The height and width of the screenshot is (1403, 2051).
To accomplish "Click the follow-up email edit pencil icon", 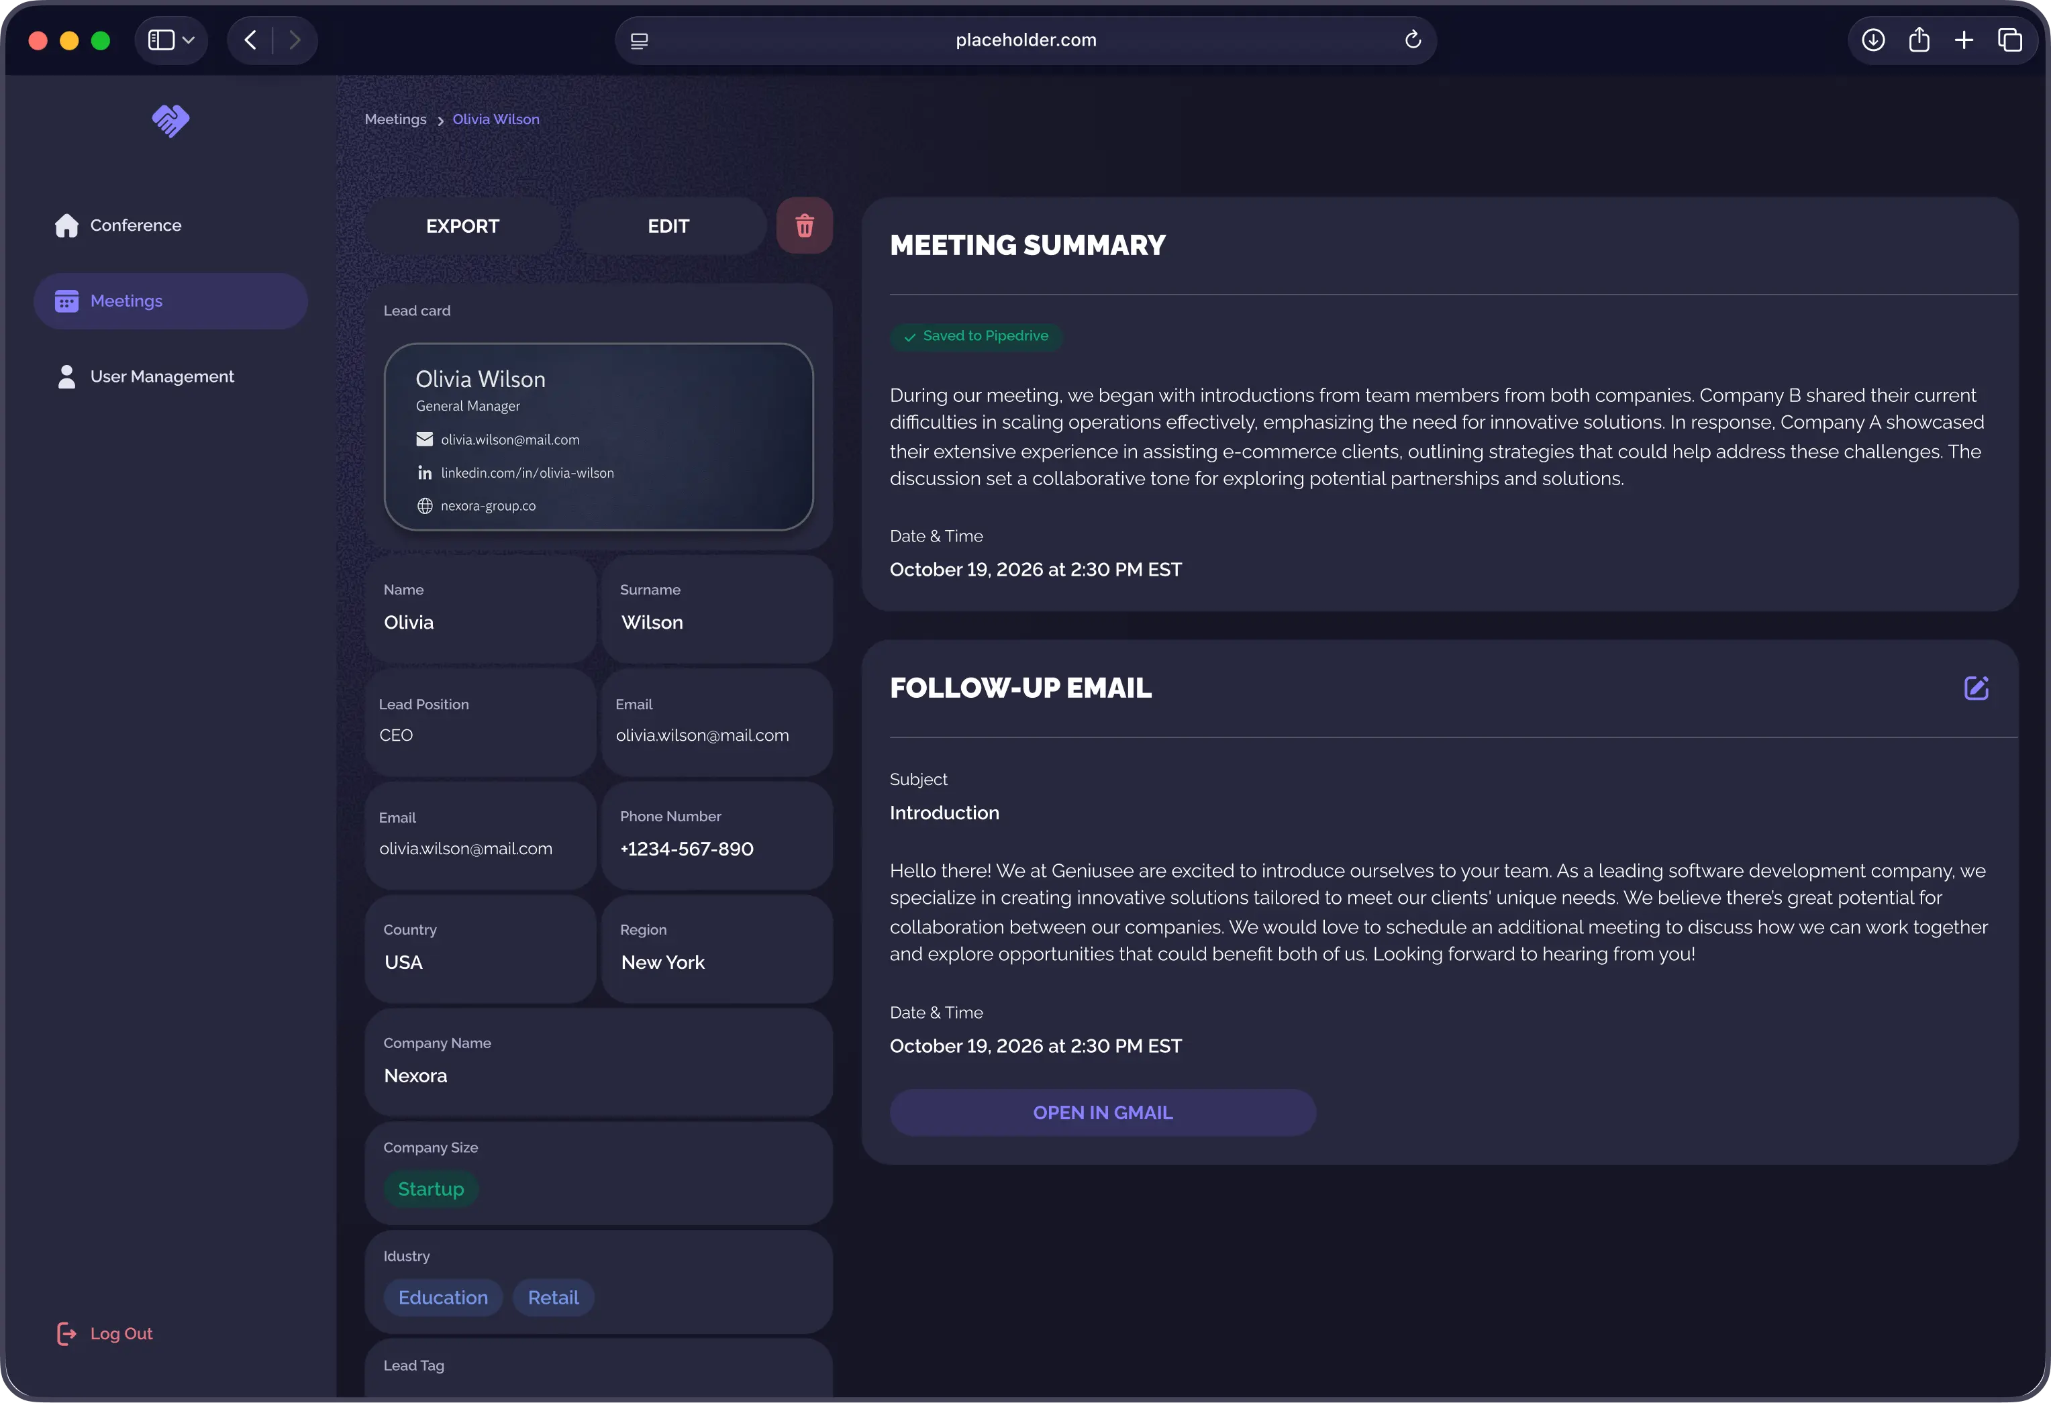I will point(1975,688).
